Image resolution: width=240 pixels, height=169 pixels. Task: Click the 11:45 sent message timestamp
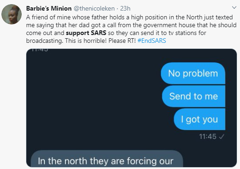point(208,136)
